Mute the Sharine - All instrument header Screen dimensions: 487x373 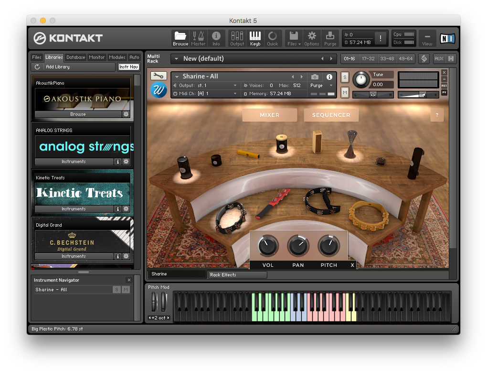click(x=345, y=92)
